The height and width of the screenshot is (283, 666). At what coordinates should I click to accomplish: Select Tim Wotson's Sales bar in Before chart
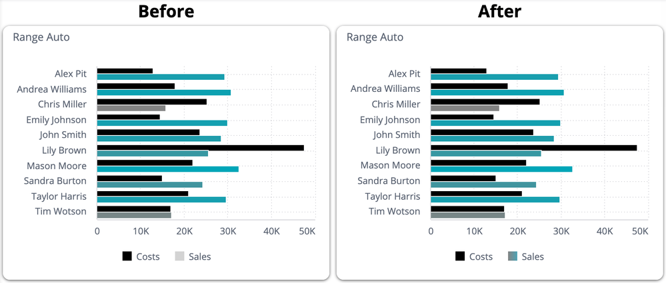point(134,215)
